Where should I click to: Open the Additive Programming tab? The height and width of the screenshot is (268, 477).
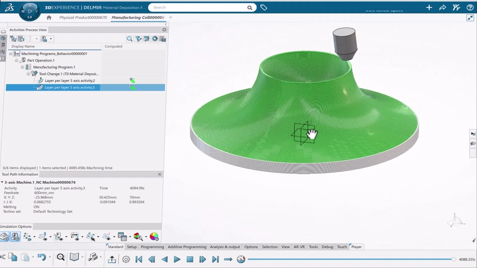[187, 247]
